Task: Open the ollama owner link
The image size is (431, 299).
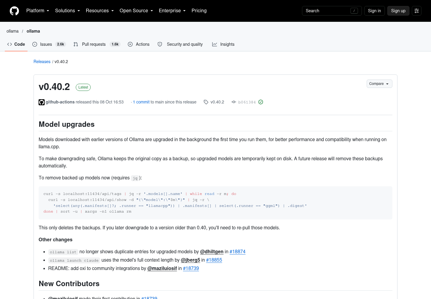Action: 13,31
